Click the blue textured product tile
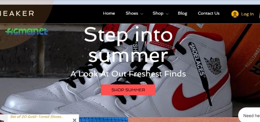This screenshot has height=122, width=260. tap(103, 120)
